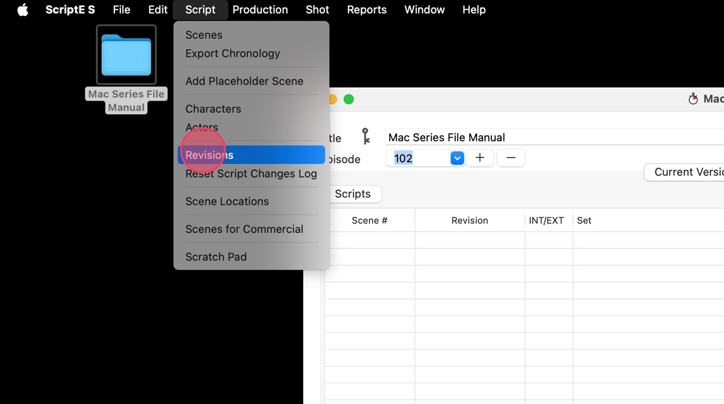Open the File menu
Viewport: 724px width, 404px height.
pyautogui.click(x=122, y=10)
